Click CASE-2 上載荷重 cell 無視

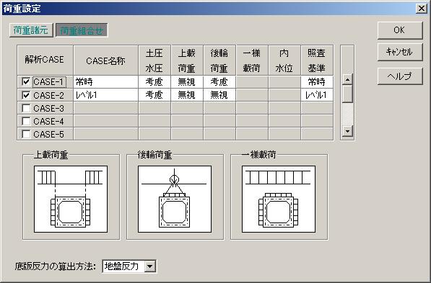pos(187,95)
